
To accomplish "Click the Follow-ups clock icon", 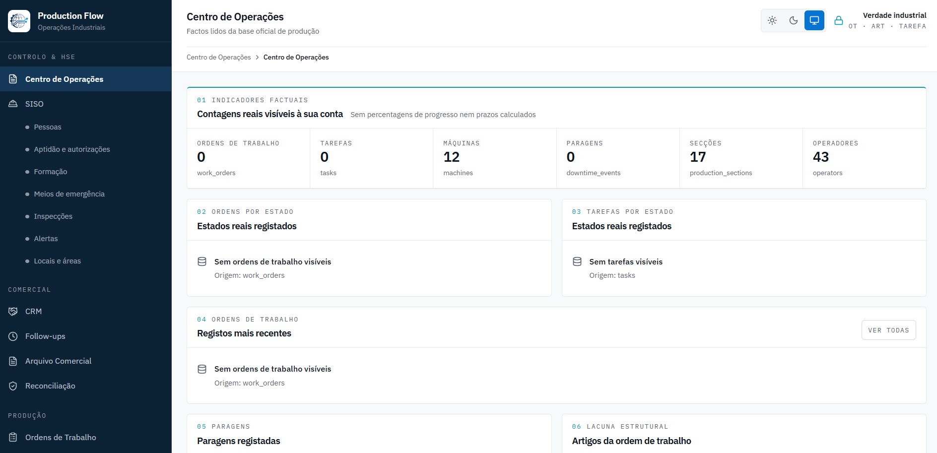I will 13,336.
